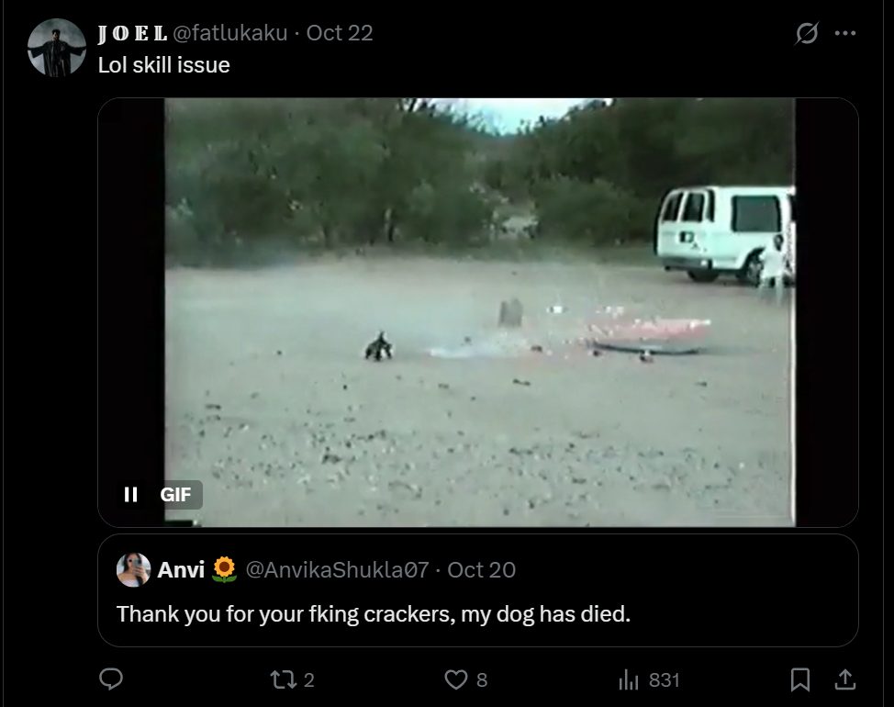This screenshot has height=707, width=894.
Task: Open the JOEL display name link
Action: coord(132,33)
